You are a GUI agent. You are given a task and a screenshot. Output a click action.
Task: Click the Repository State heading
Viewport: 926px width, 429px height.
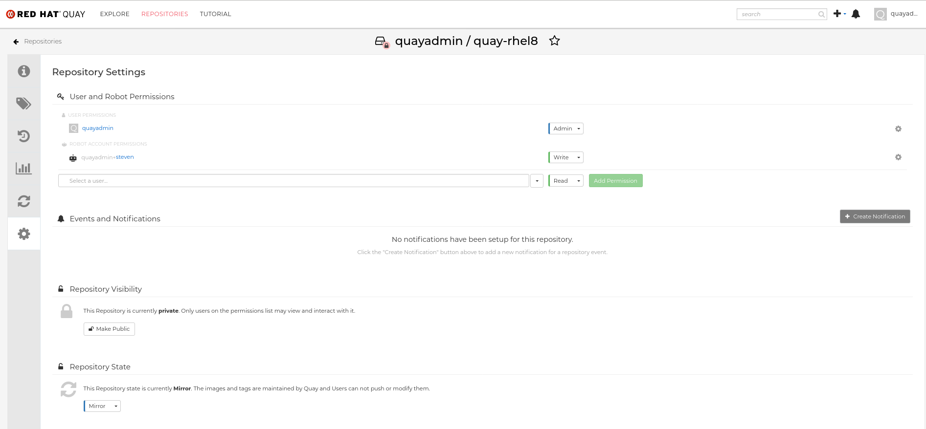[x=100, y=367]
